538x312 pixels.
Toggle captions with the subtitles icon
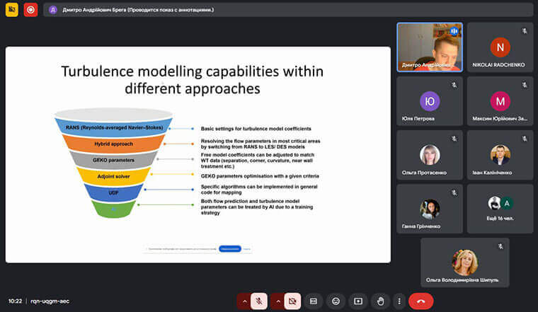coord(314,301)
